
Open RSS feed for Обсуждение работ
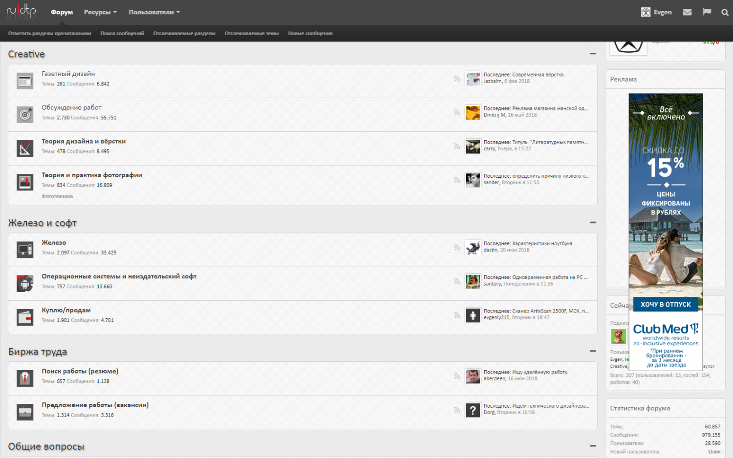457,112
